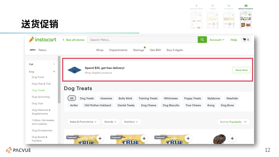The image size is (279, 157).
Task: Select the Bully Stick filter chip
Action: (126, 98)
